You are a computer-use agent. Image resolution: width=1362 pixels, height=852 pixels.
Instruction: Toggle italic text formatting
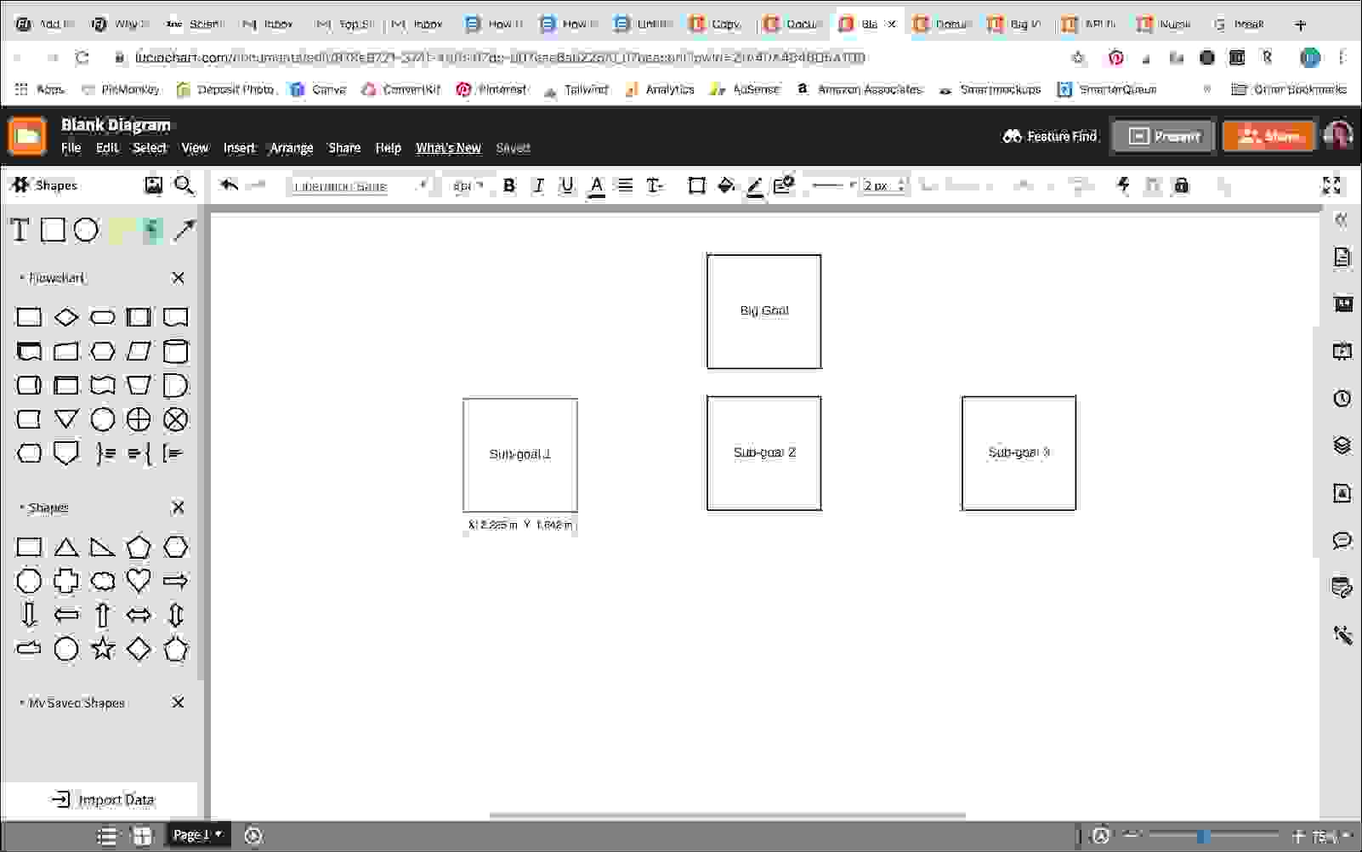[537, 185]
